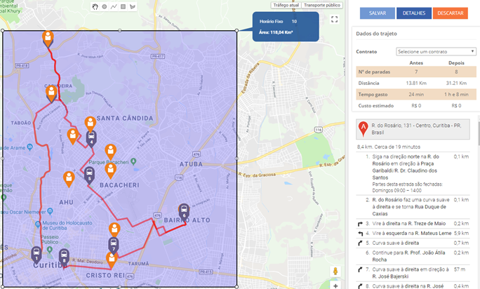This screenshot has width=480, height=289.
Task: Click the R. do Rosário, 131 origin address box
Action: point(413,129)
